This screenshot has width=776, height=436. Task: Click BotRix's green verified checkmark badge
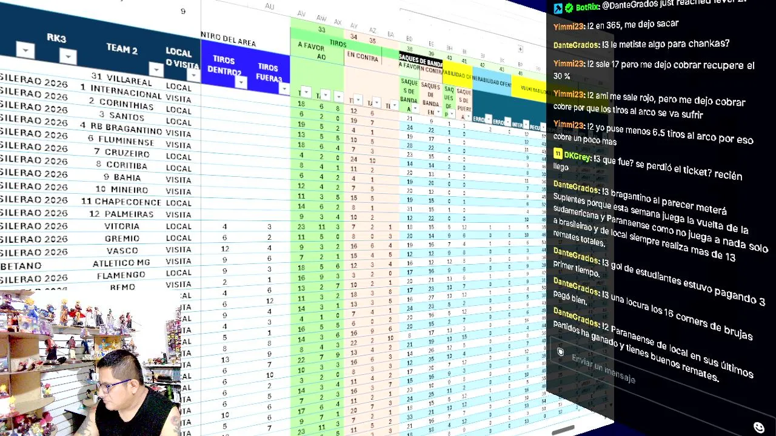569,8
